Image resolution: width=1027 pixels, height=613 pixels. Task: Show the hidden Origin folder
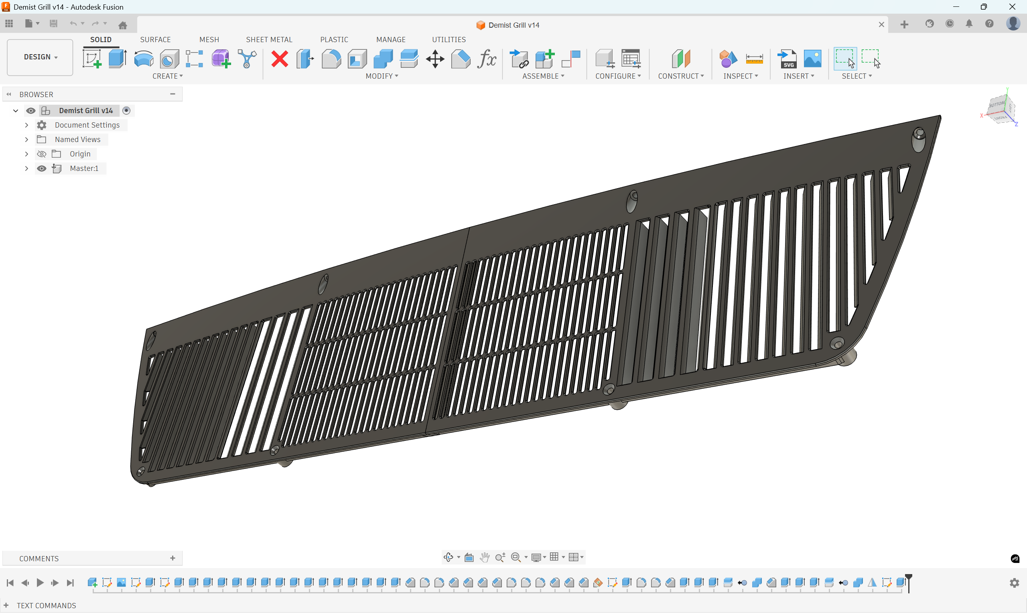pos(42,154)
